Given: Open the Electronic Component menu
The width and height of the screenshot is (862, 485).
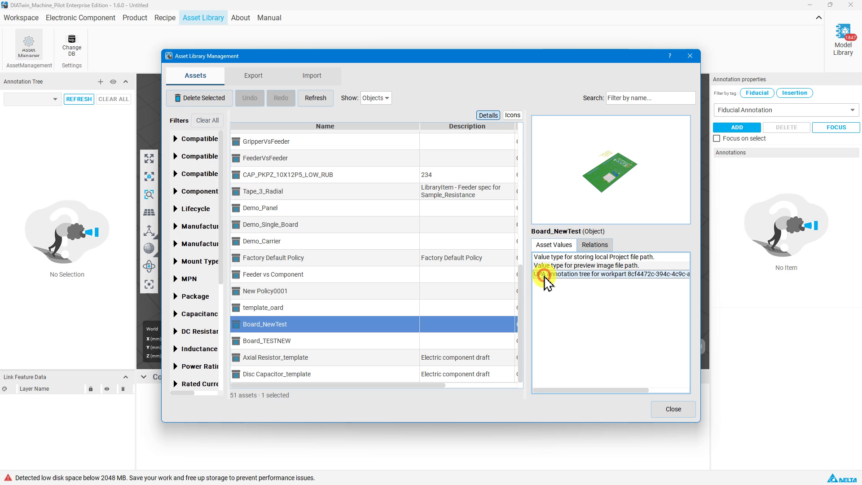Looking at the screenshot, I should click(80, 18).
